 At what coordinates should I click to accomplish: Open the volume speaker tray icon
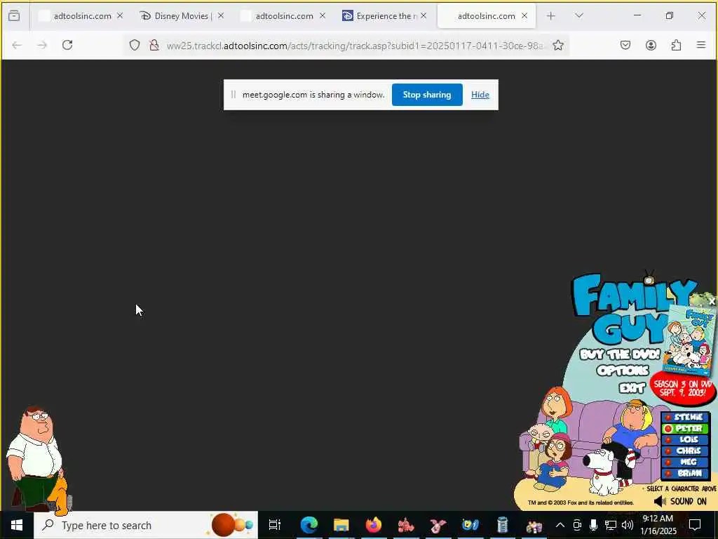(628, 525)
